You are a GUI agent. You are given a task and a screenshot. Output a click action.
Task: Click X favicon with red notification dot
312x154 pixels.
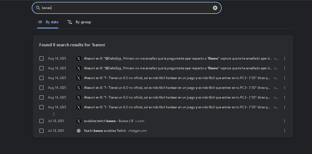(x=79, y=121)
